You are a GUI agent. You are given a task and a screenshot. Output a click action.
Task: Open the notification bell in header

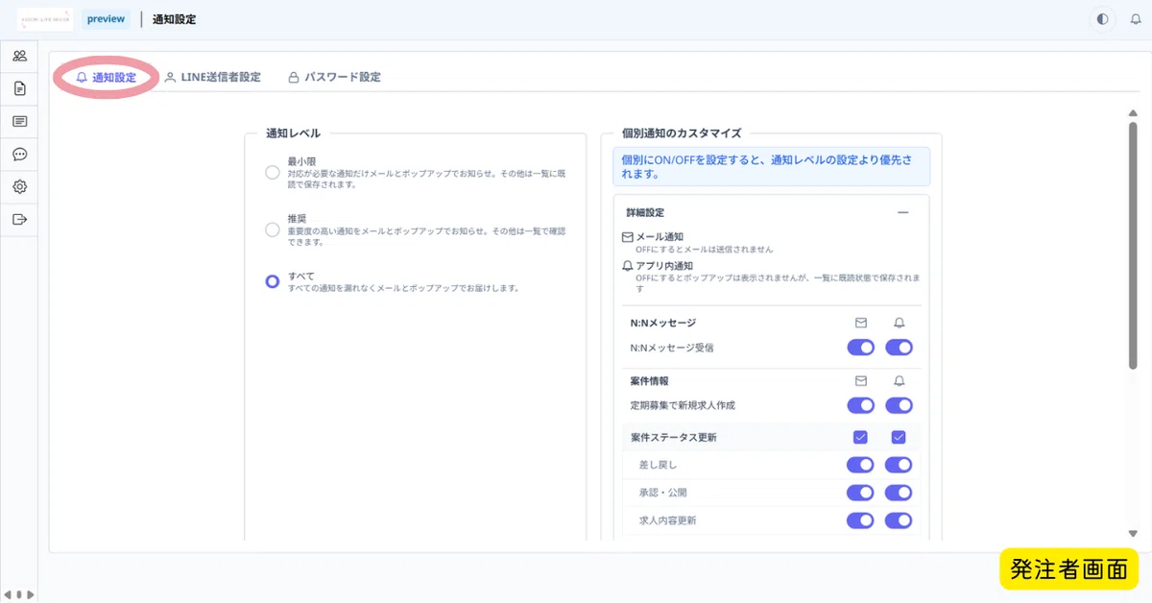pyautogui.click(x=1136, y=18)
